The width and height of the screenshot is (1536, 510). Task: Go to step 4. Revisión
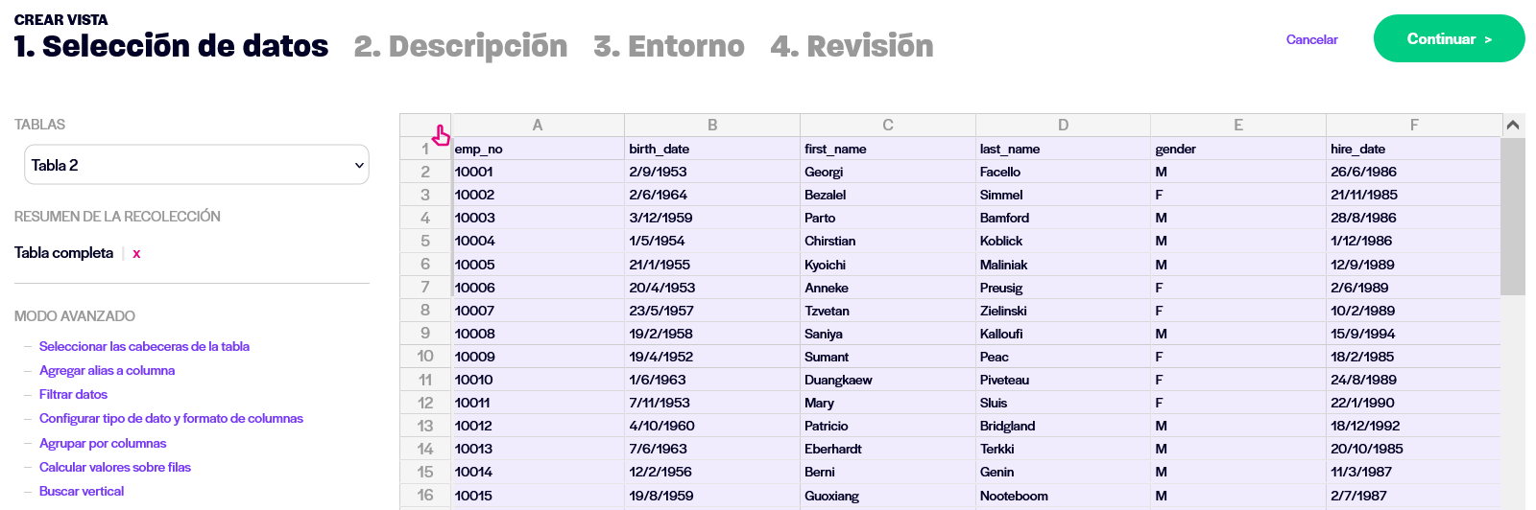[x=852, y=46]
